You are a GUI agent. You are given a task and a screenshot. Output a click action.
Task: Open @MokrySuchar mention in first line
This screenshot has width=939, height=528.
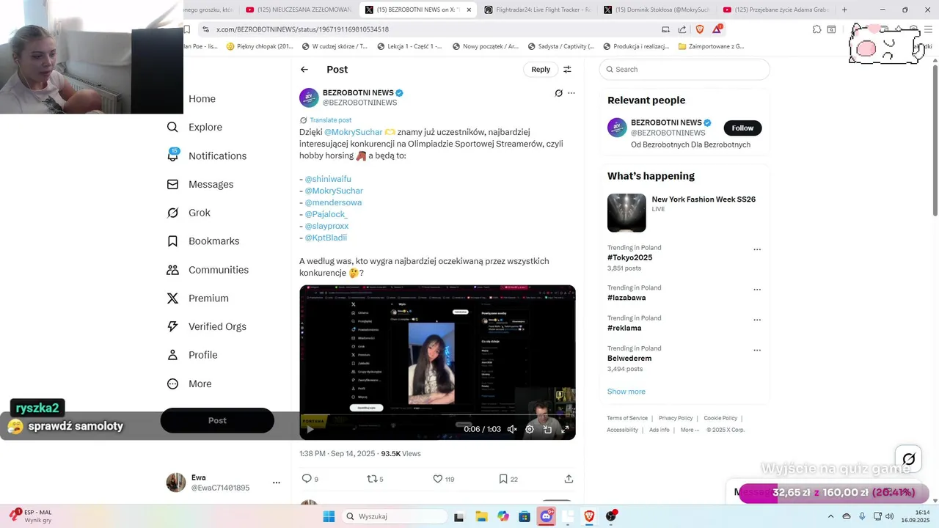[354, 132]
